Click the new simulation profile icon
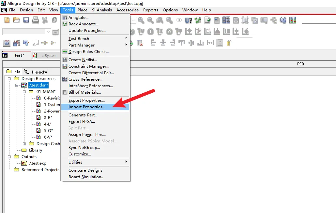 click(x=55, y=32)
